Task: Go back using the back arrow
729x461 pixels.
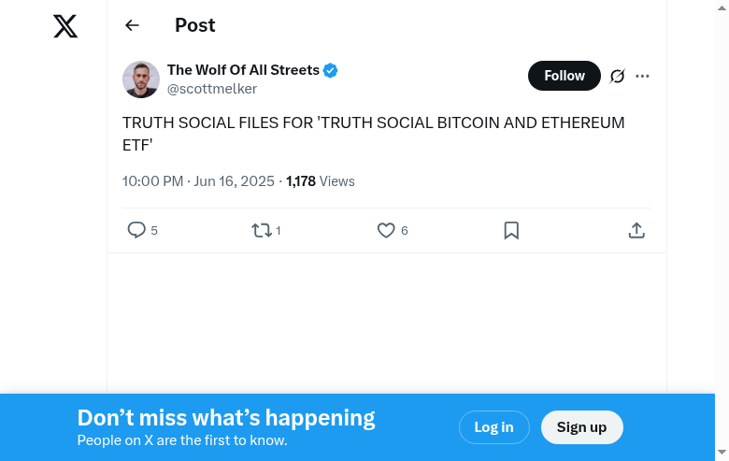Action: pos(132,26)
